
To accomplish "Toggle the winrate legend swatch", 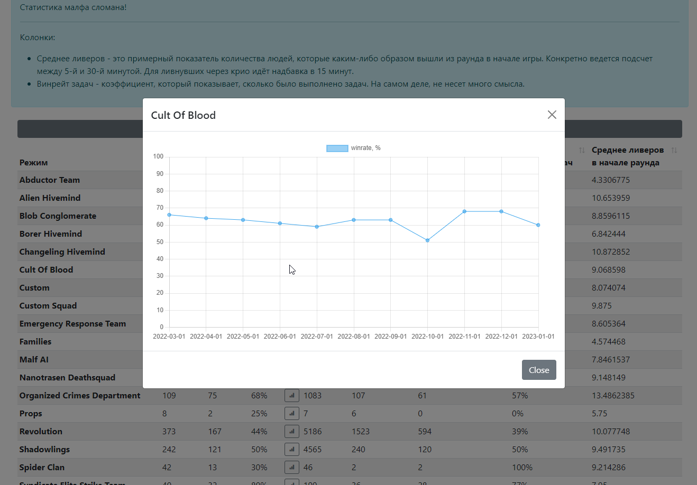I will pyautogui.click(x=337, y=148).
